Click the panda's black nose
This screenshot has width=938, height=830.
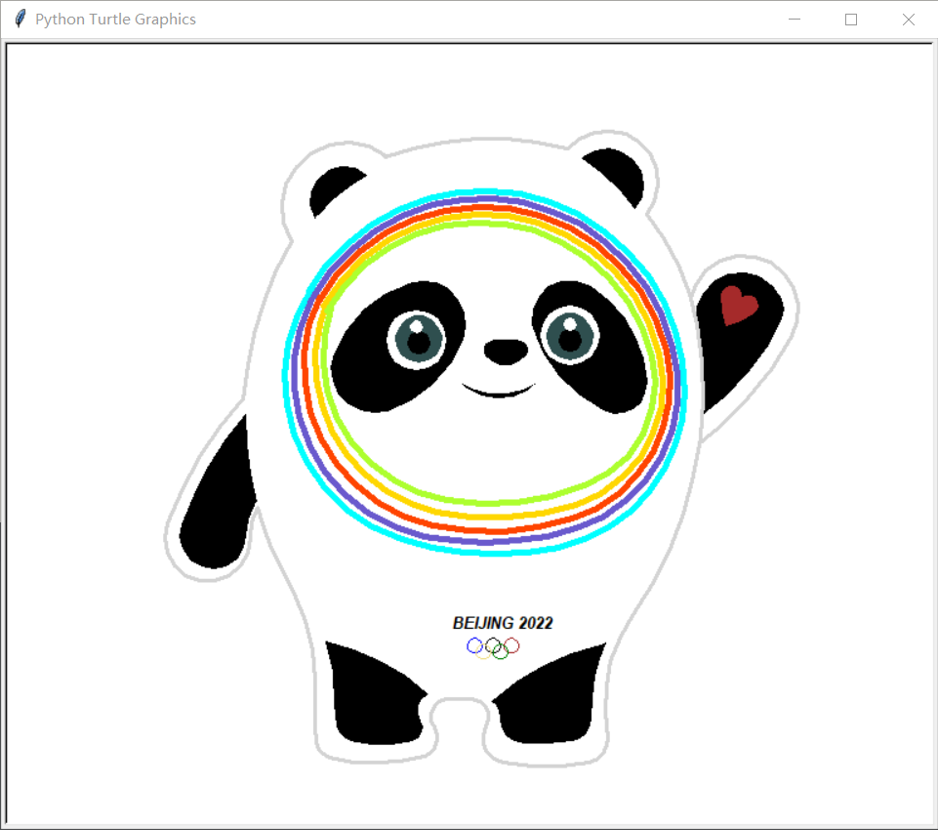click(506, 352)
